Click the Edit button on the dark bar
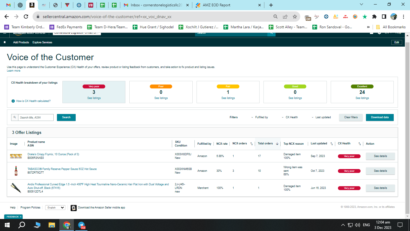 [397, 42]
